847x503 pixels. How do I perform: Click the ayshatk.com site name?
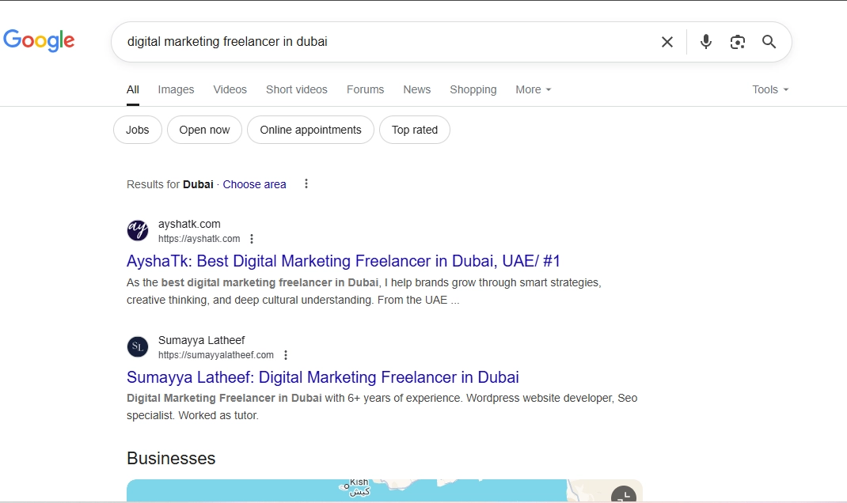click(x=190, y=224)
